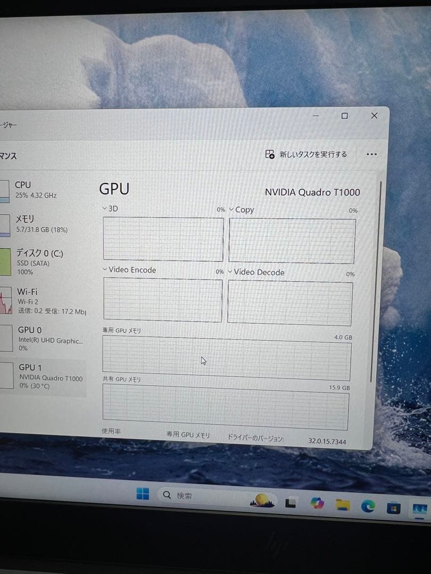Open Microsoft Edge from the taskbar

[368, 506]
